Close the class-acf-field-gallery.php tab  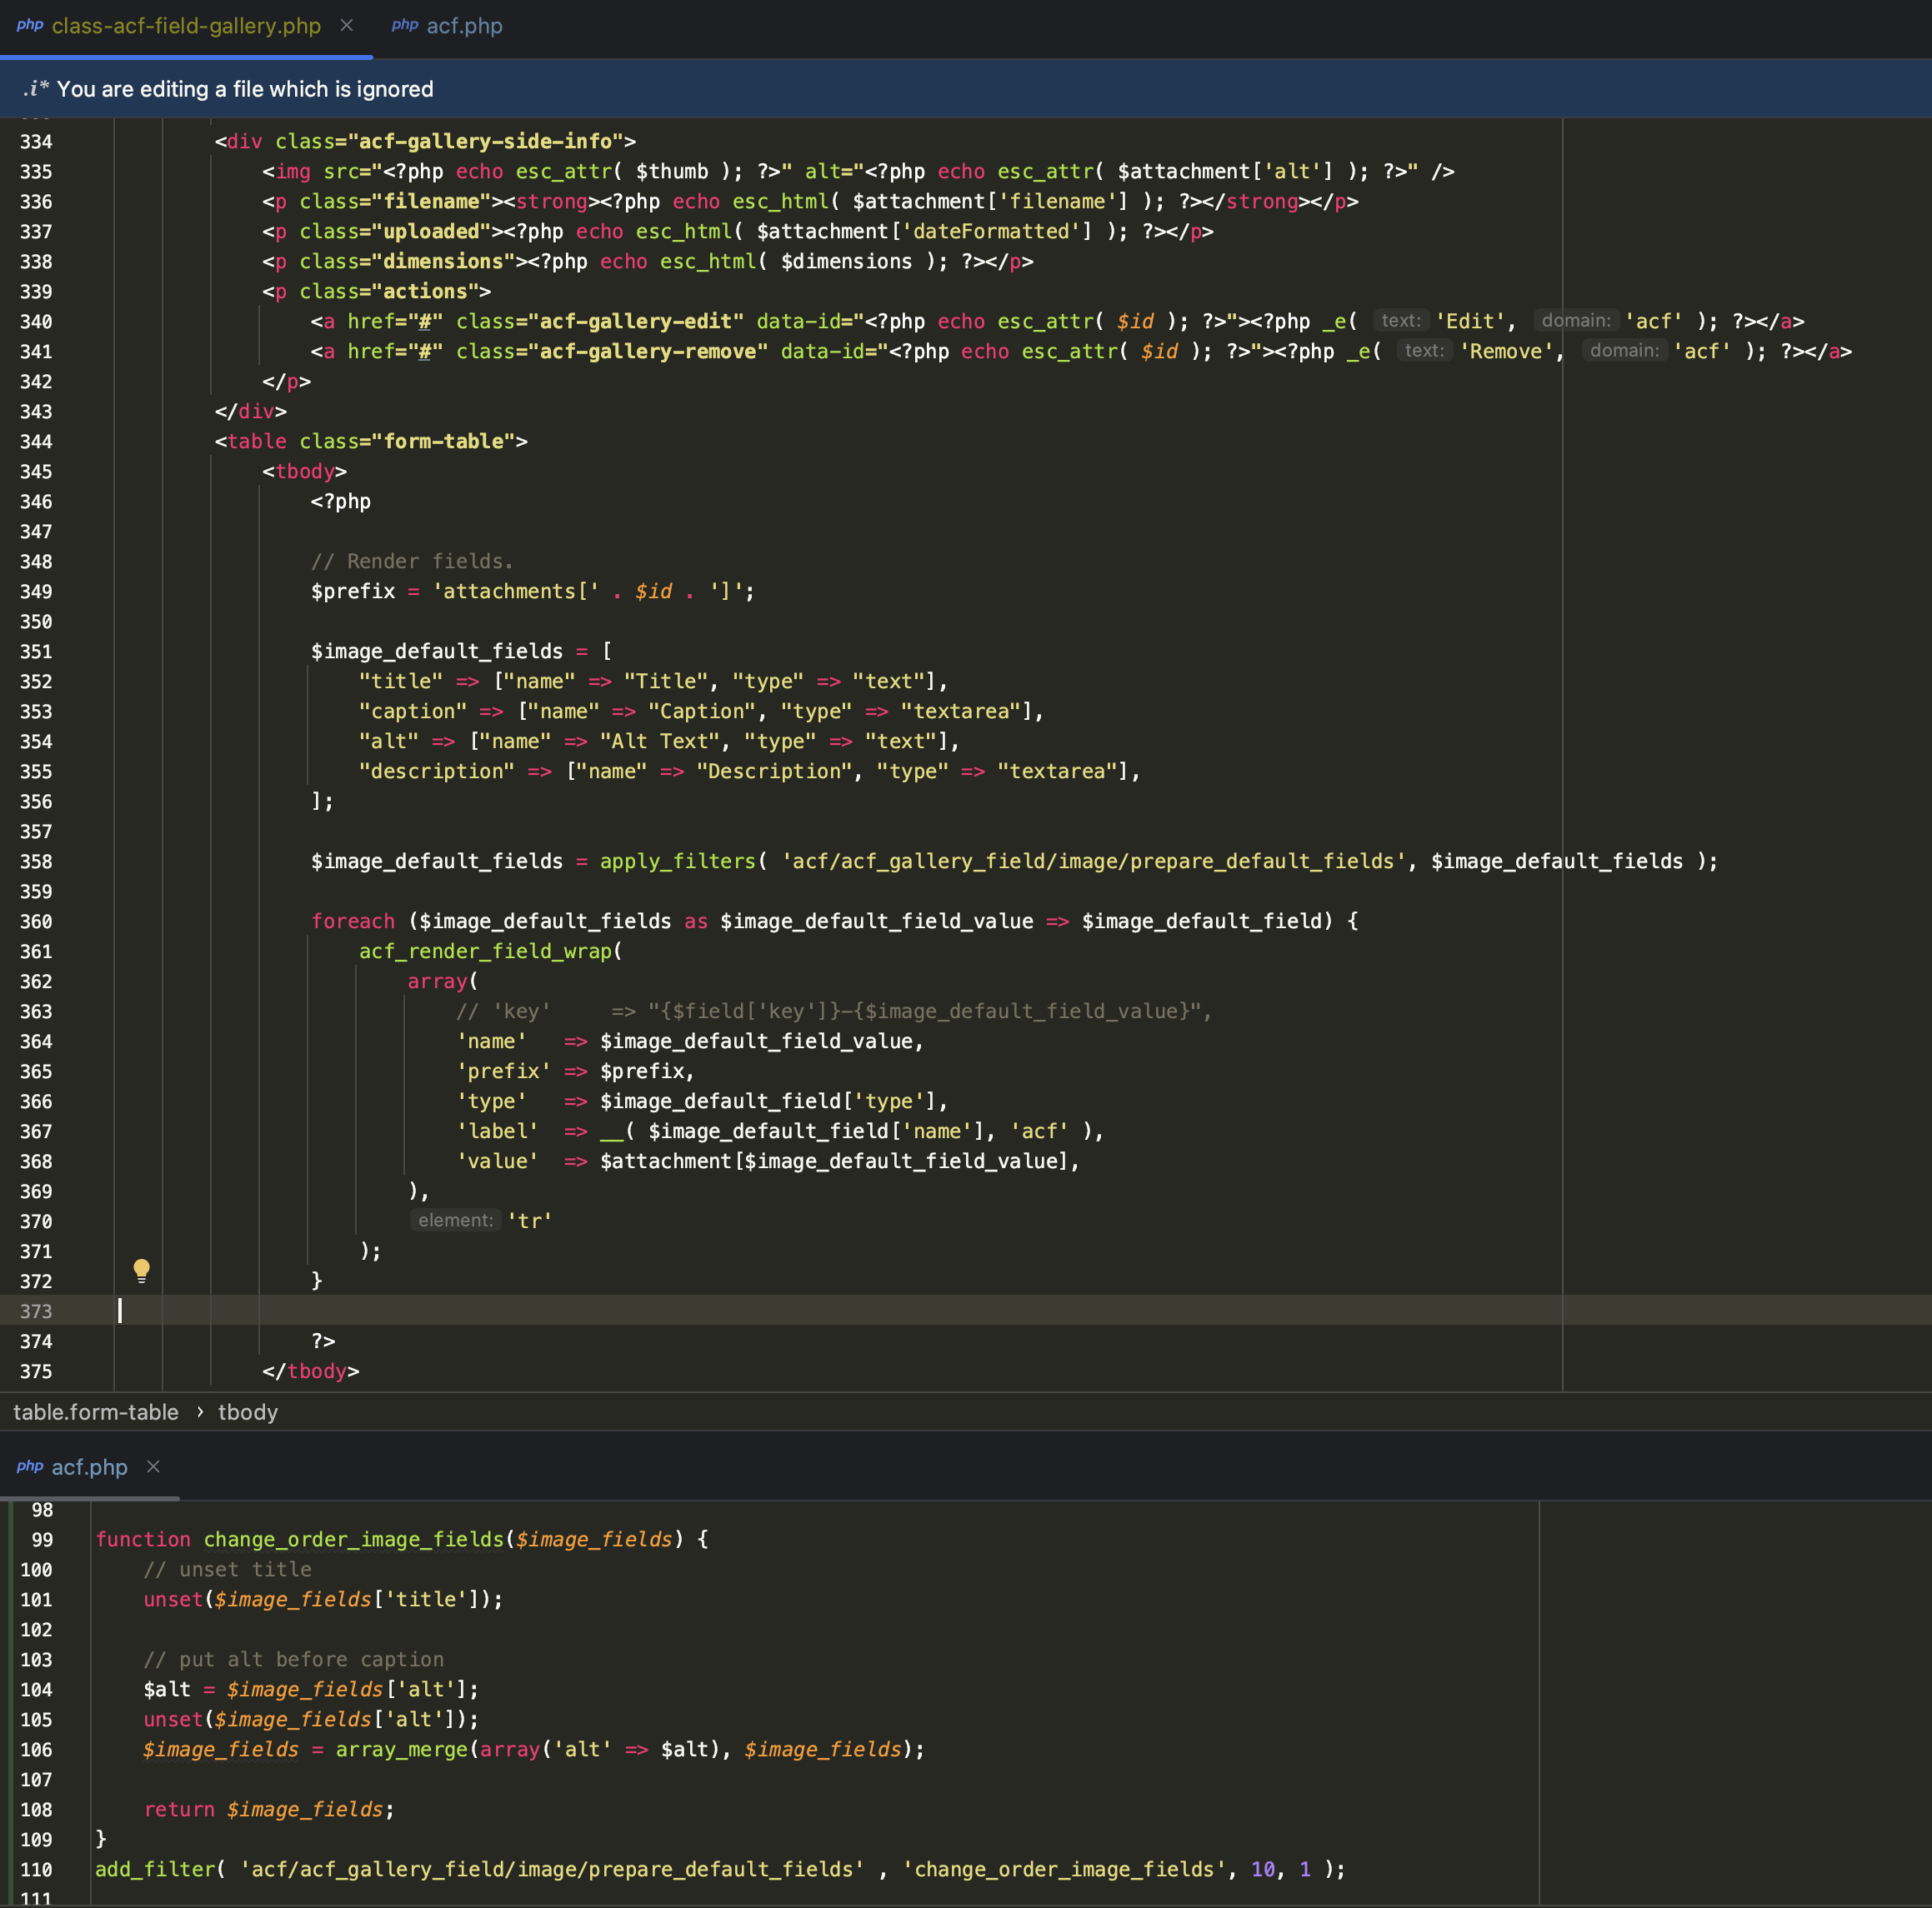pyautogui.click(x=347, y=25)
